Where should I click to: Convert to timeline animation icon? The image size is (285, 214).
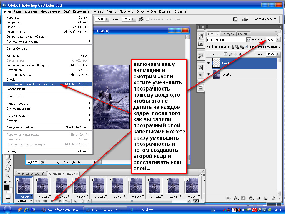[196, 201]
